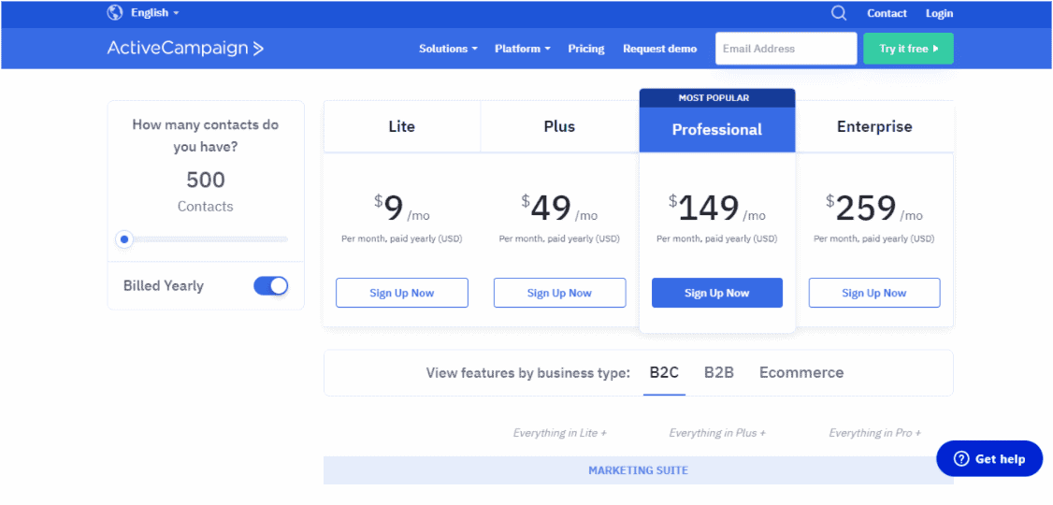The image size is (1053, 505).
Task: Click the Everything in Pro + text
Action: click(874, 433)
